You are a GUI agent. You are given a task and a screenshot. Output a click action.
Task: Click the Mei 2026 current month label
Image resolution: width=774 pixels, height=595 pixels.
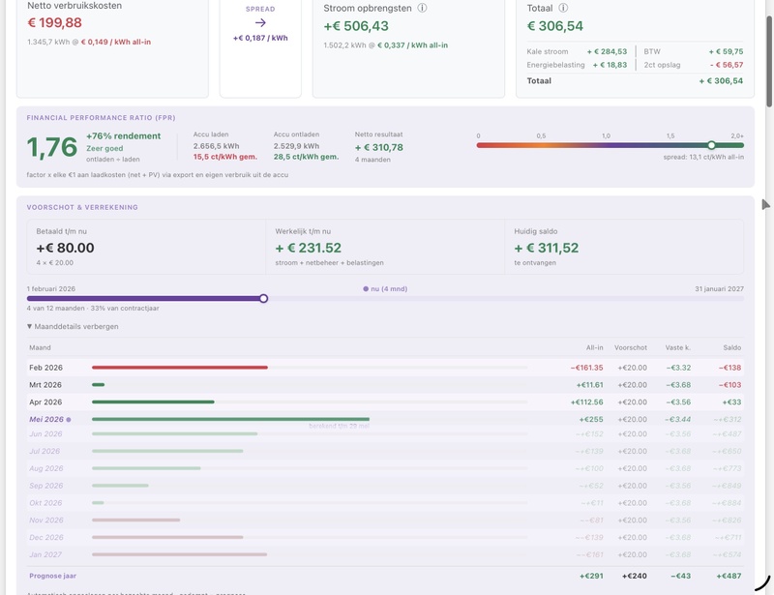tap(46, 419)
